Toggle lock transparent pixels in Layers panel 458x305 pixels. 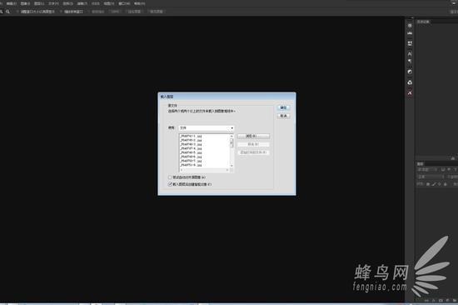pos(428,184)
